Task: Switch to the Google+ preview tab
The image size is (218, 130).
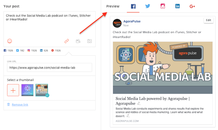Action: [x=192, y=7]
